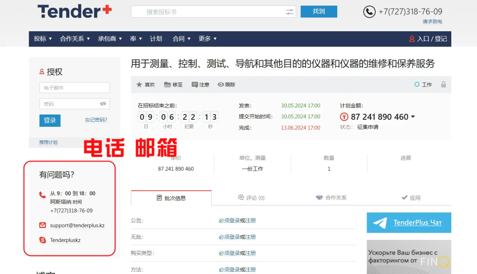This screenshot has width=477, height=274.
Task: Switch to the 评论 (0) tab
Action: point(252,198)
